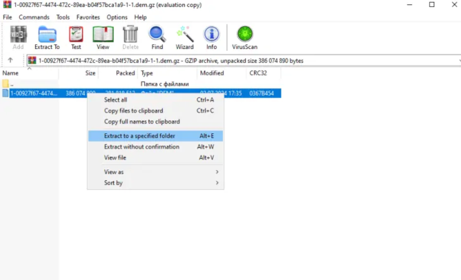Open the Commands menu
The width and height of the screenshot is (461, 280).
pos(34,17)
